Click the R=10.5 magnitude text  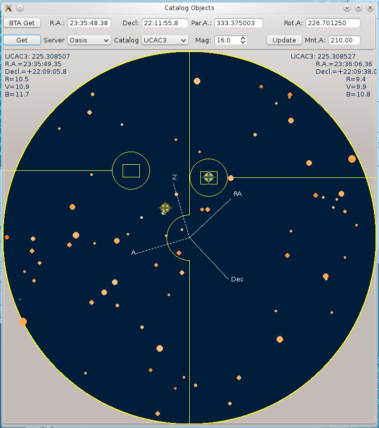pyautogui.click(x=17, y=79)
